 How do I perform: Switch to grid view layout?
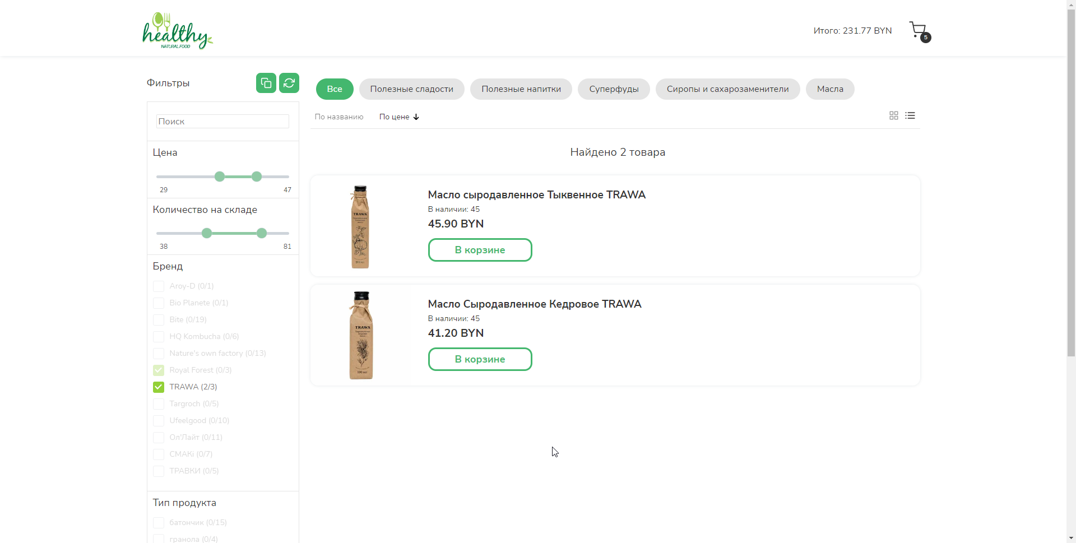pyautogui.click(x=894, y=115)
